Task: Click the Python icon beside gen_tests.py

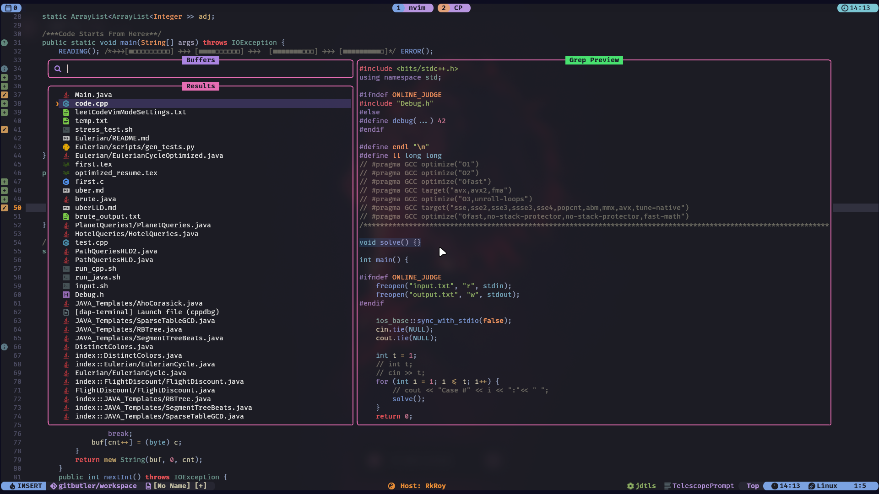Action: coord(66,147)
